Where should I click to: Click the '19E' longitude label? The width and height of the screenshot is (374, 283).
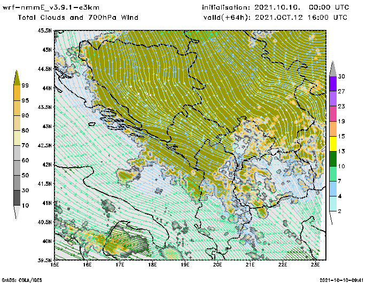(x=185, y=265)
